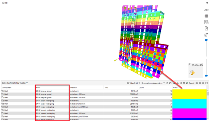Create new takeoff definition document icon
The width and height of the screenshot is (209, 121).
[167, 83]
